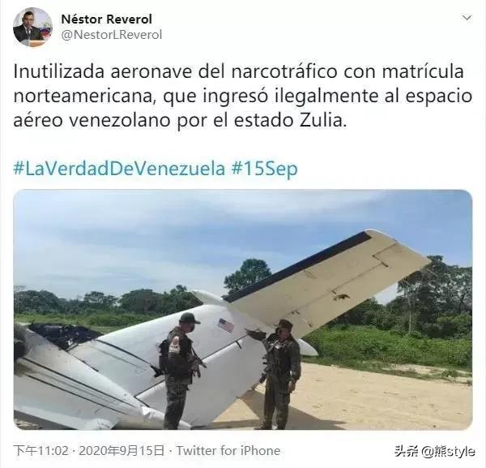Open Néstor Reverol's profile avatar

click(x=32, y=27)
